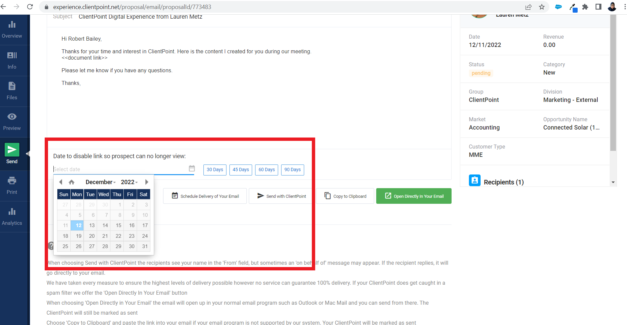The width and height of the screenshot is (627, 325).
Task: Click the Marketing - External division value
Action: pos(571,100)
